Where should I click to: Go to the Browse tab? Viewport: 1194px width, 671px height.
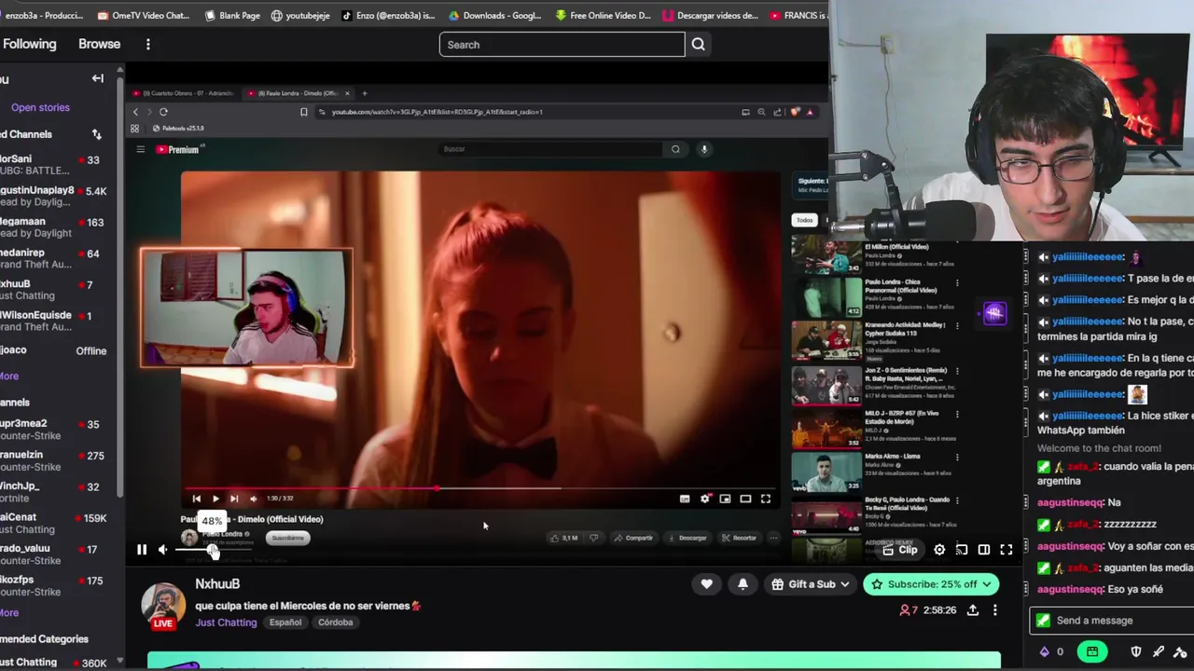coord(99,44)
